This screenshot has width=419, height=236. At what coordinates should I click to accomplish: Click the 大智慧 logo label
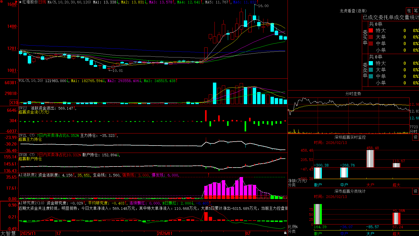click(x=8, y=233)
